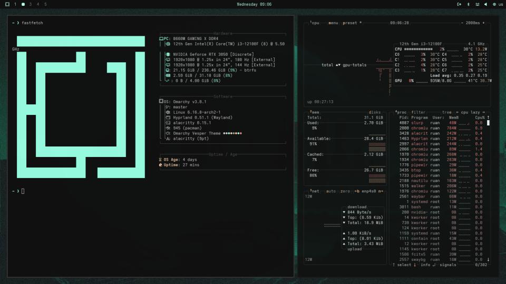Screen dimensions: 506x284
Task: Toggle 'zero' option in net box
Action: (345, 191)
